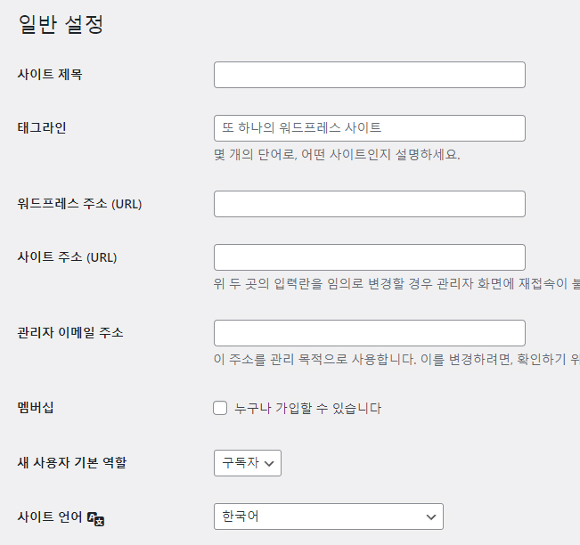Screen dimensions: 580x545
Task: Click the 사이트 주소 (URL) label
Action: [67, 257]
